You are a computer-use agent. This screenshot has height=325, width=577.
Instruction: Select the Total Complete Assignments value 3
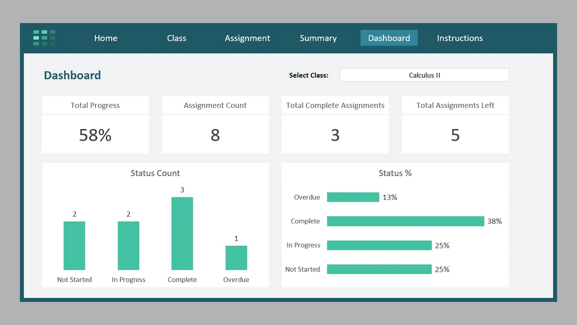pyautogui.click(x=335, y=135)
